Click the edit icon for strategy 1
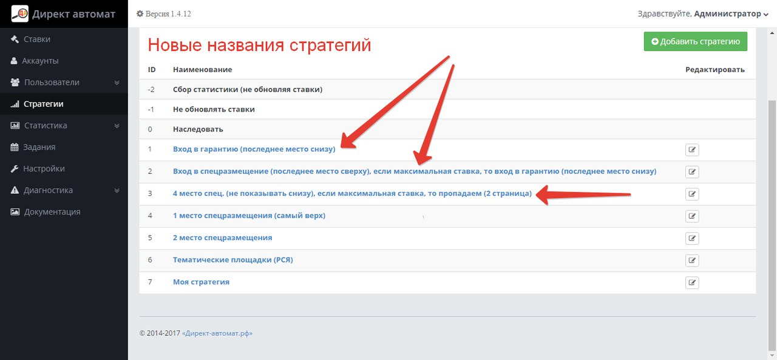This screenshot has height=360, width=777. click(692, 150)
